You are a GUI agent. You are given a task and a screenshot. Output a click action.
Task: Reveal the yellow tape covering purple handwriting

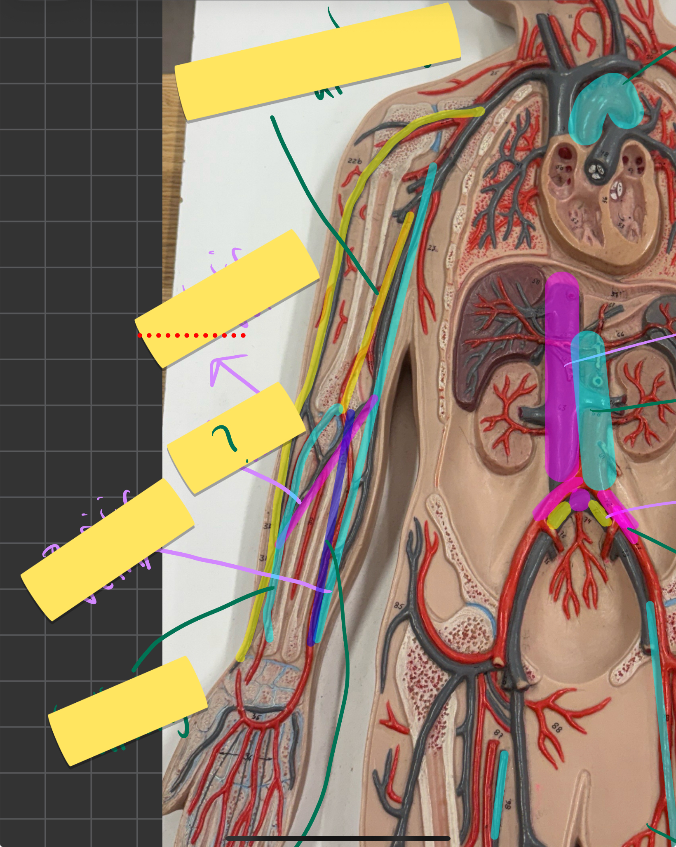[108, 549]
